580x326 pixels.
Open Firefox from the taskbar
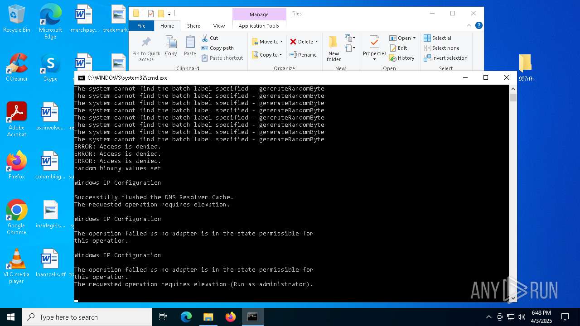(x=231, y=317)
